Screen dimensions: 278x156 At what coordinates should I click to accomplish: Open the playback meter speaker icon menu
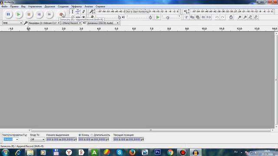(x=185, y=12)
